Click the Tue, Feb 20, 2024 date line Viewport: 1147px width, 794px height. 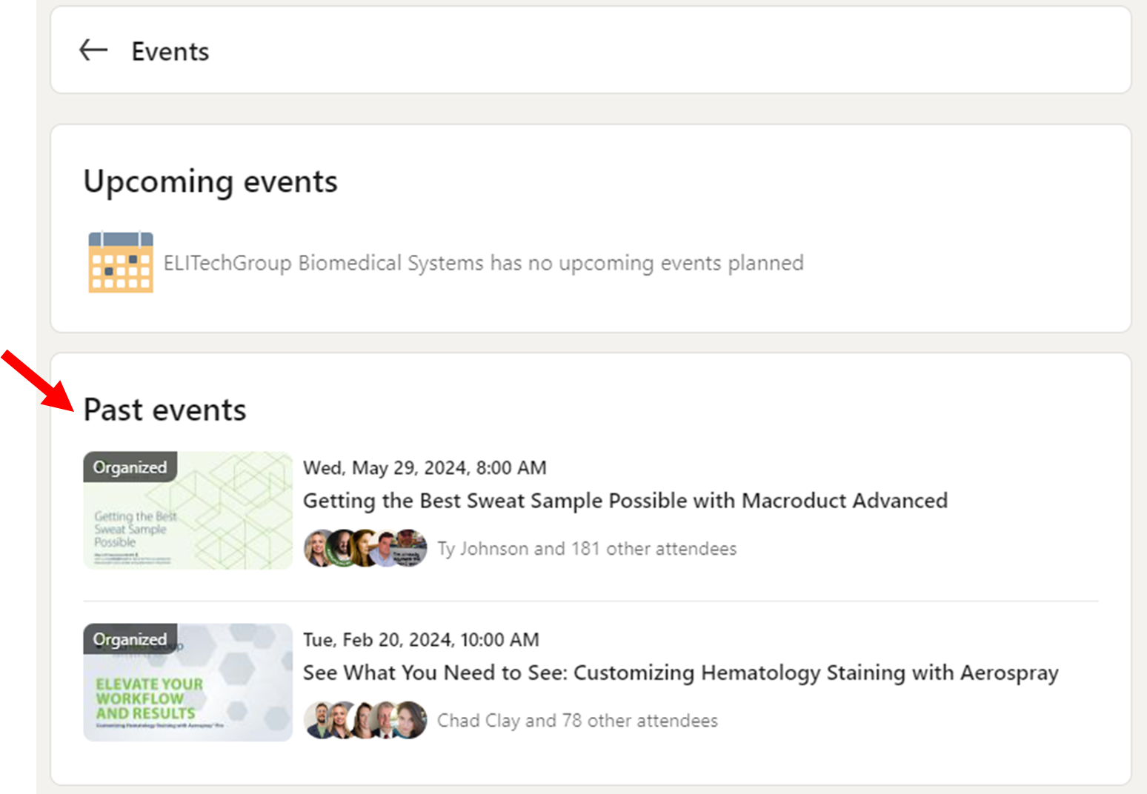421,640
